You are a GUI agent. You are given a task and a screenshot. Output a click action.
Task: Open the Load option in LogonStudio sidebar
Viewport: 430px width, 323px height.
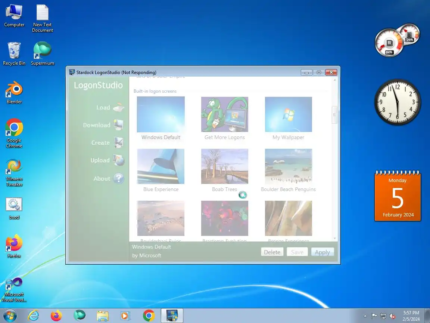[x=110, y=107]
